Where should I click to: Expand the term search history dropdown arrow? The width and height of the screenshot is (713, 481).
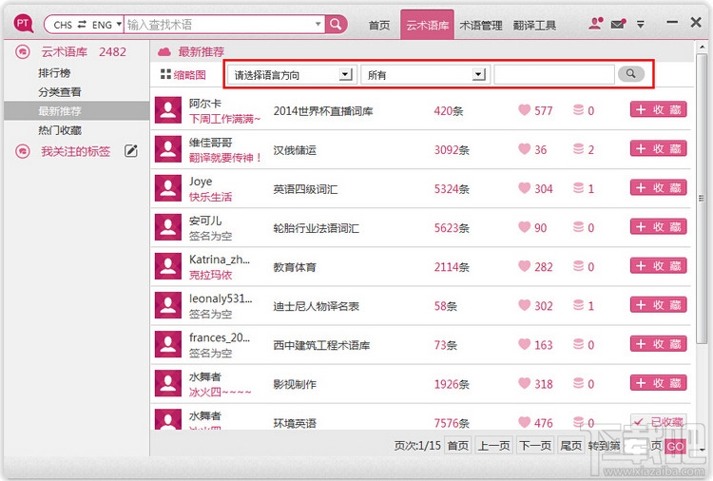[318, 24]
